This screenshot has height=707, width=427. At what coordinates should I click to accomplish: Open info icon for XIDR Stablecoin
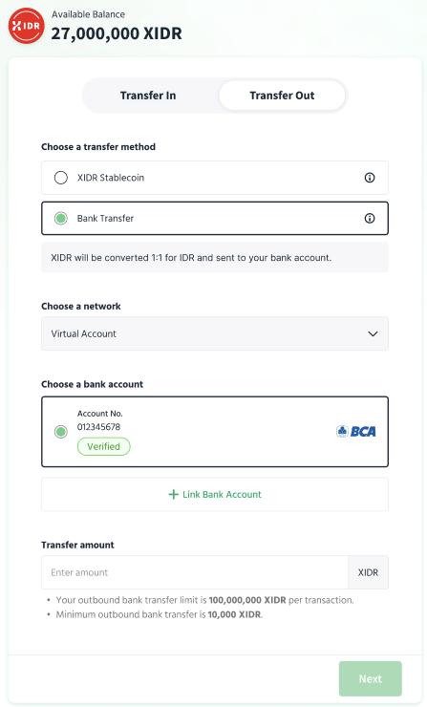point(370,178)
